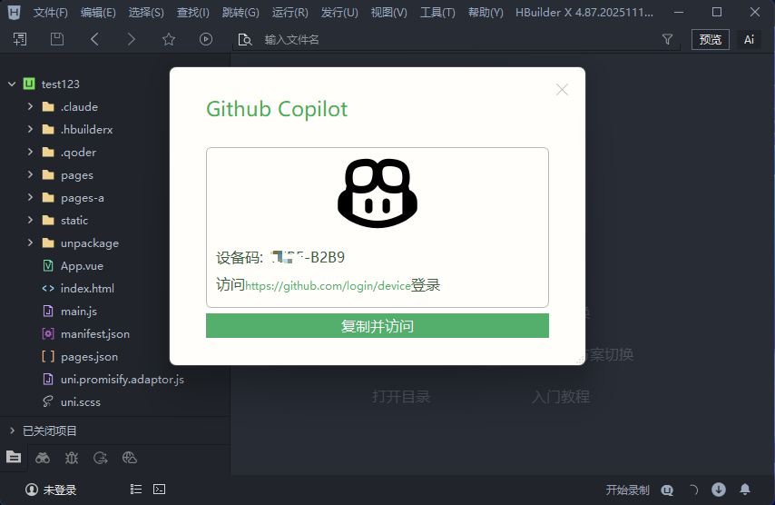
Task: Collapse the test123 project root
Action: pos(12,84)
